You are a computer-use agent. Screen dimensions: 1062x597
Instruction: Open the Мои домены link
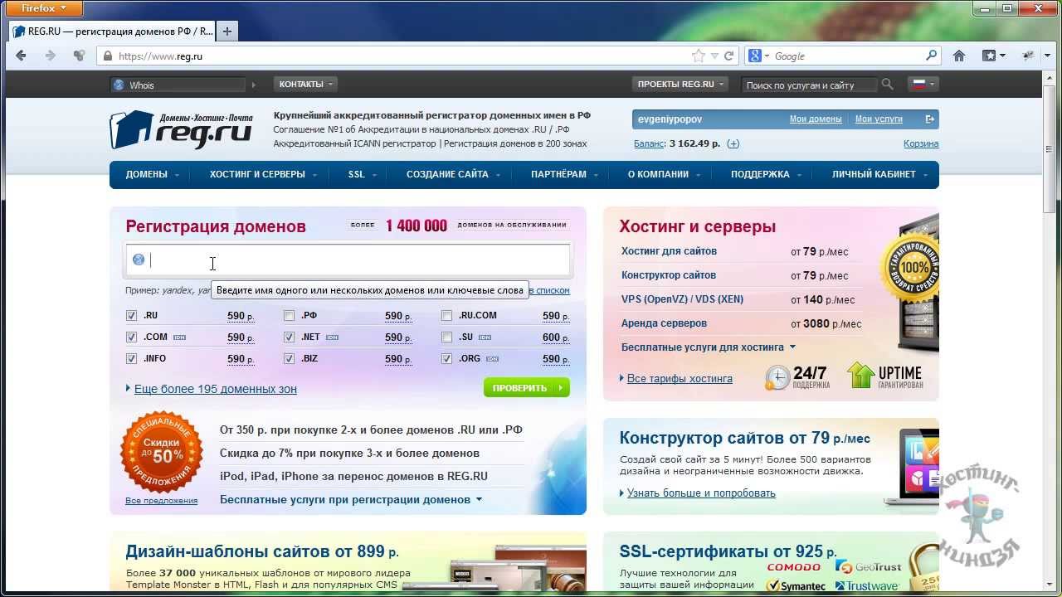tap(816, 119)
